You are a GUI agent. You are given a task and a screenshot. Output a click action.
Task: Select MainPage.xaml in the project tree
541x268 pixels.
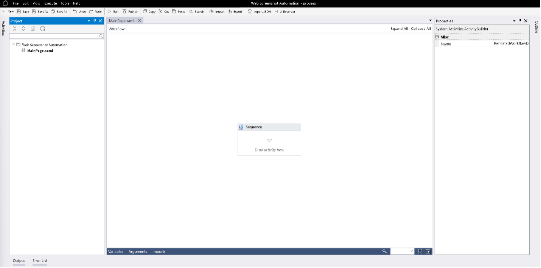pyautogui.click(x=40, y=51)
